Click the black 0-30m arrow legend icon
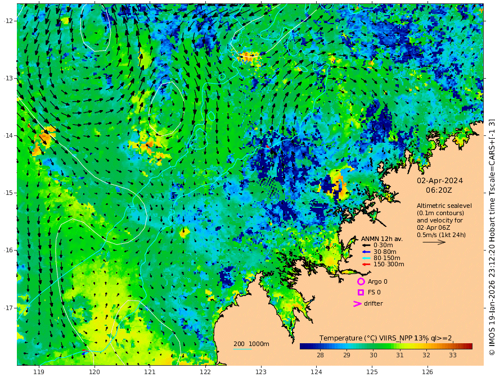This screenshot has height=382, width=495. click(x=366, y=245)
